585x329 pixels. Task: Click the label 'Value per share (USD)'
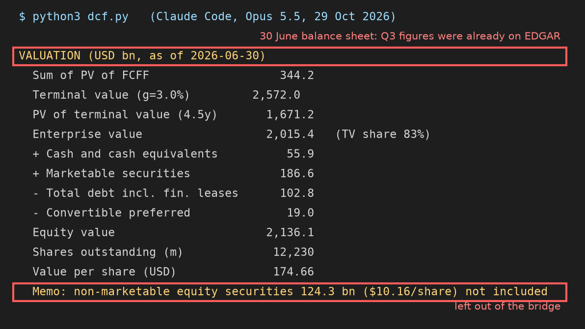pyautogui.click(x=105, y=272)
